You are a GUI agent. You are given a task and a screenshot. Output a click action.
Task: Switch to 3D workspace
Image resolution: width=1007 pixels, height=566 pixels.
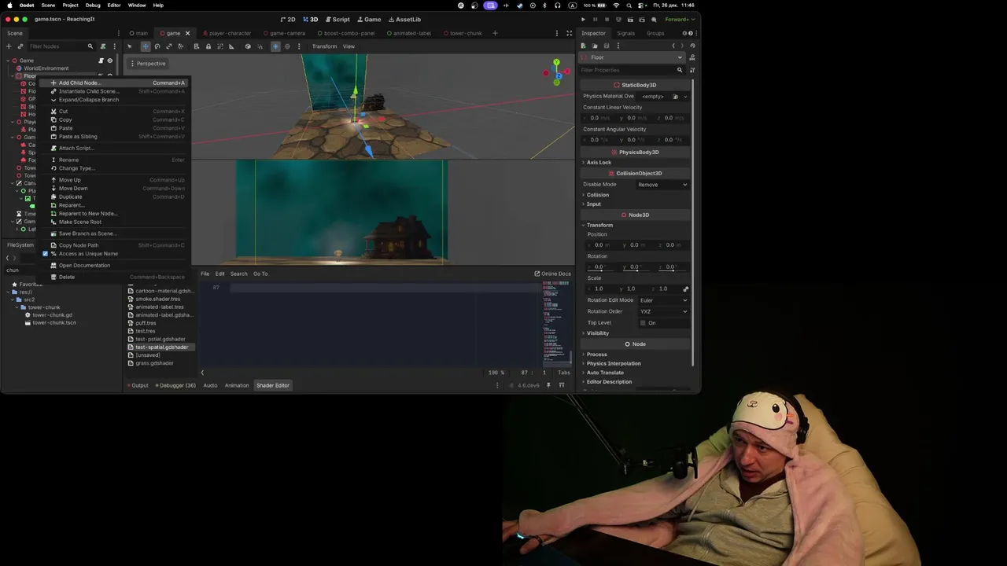pyautogui.click(x=311, y=19)
